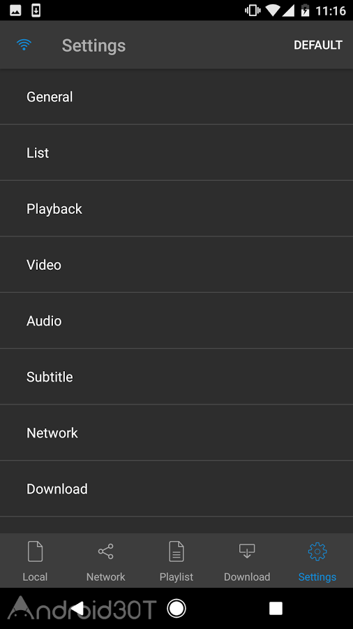Tap the blue Wi-Fi icon in header

[24, 45]
